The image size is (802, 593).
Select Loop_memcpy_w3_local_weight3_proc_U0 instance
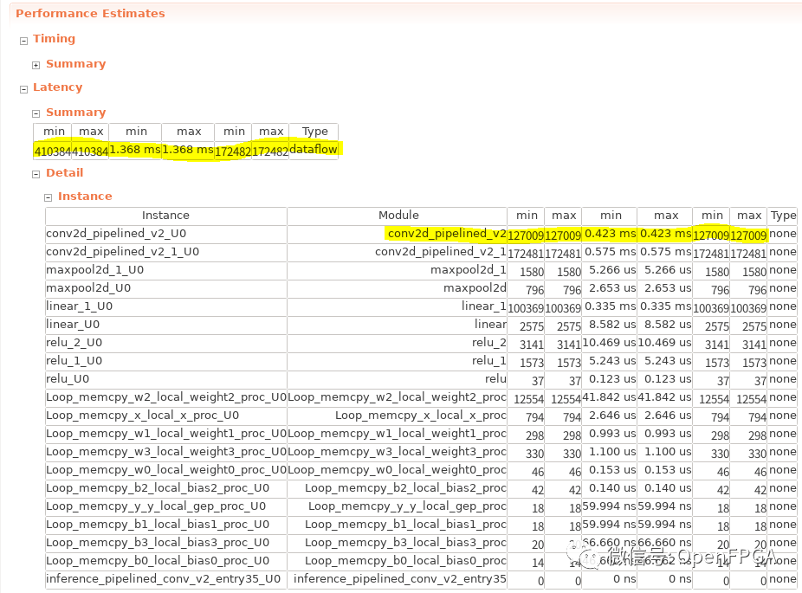165,452
